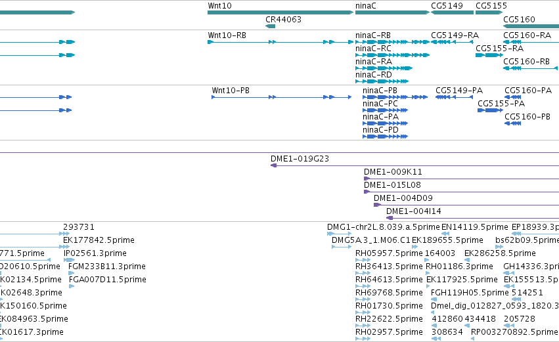Image resolution: width=559 pixels, height=342 pixels.
Task: Click the IP02561.3prime EST
Action: (69, 260)
